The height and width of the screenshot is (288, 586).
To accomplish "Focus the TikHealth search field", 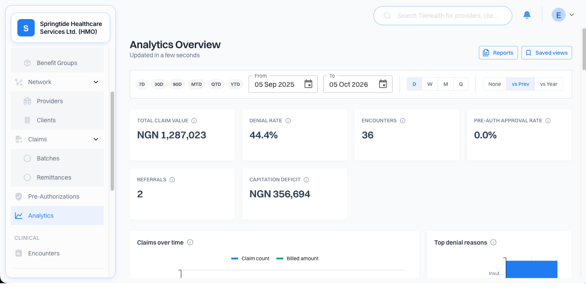I will [443, 16].
